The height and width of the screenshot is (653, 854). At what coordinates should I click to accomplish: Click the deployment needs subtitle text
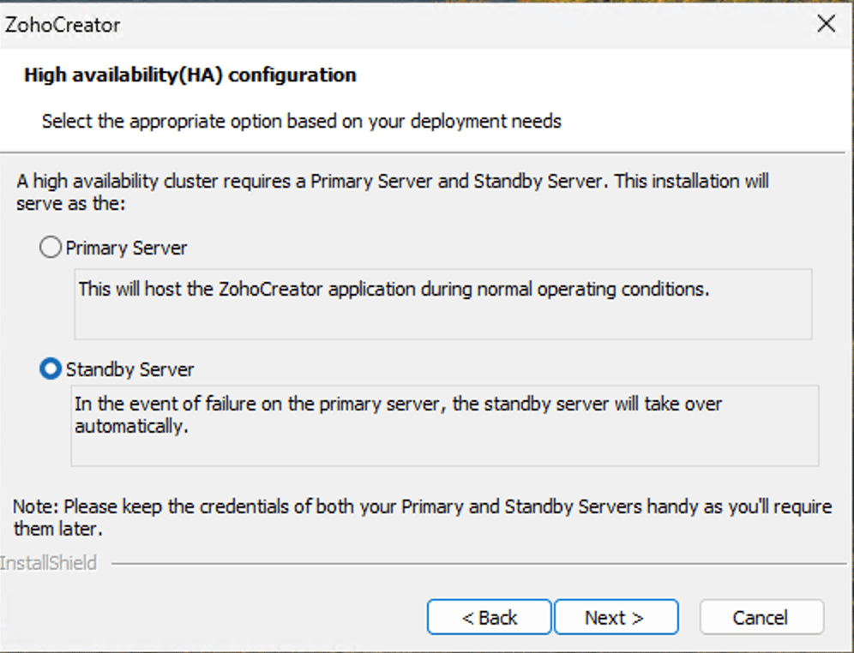300,120
